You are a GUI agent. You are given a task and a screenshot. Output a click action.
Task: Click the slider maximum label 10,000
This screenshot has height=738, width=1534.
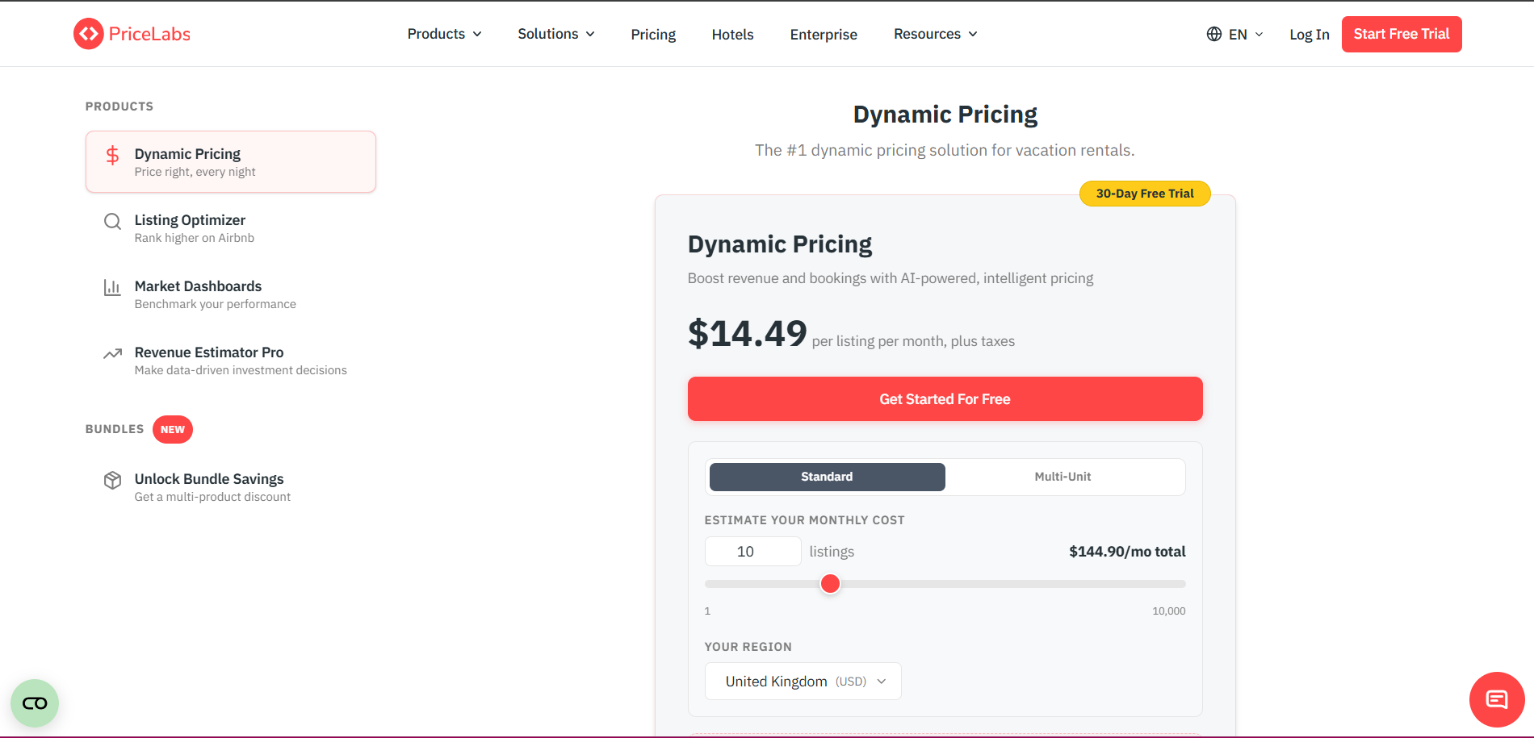point(1168,611)
